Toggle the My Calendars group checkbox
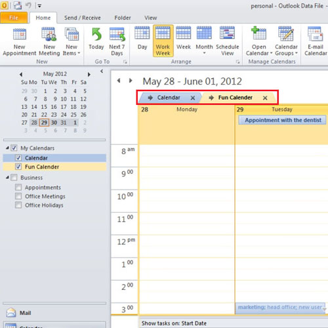328x328 pixels. click(14, 148)
